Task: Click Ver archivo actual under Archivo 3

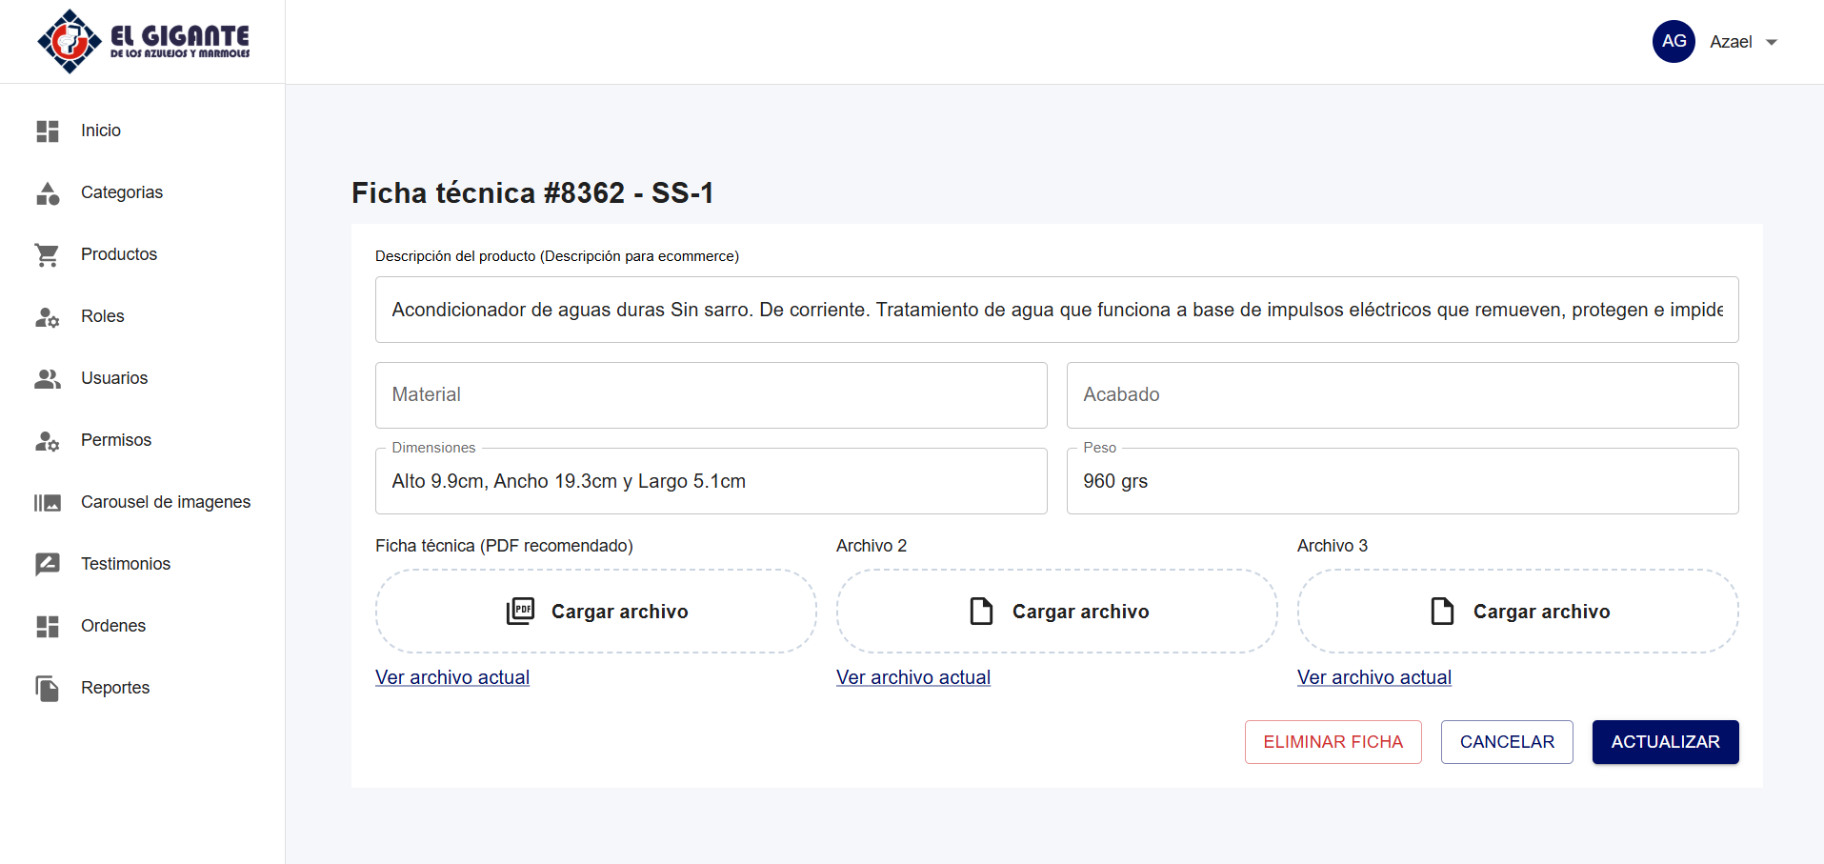Action: [x=1373, y=677]
